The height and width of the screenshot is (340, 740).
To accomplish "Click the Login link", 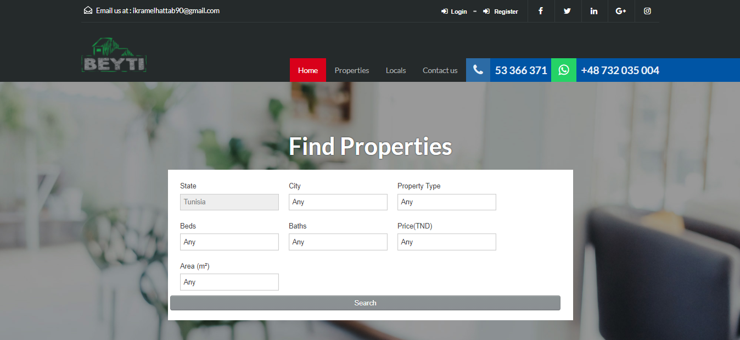I will (455, 12).
